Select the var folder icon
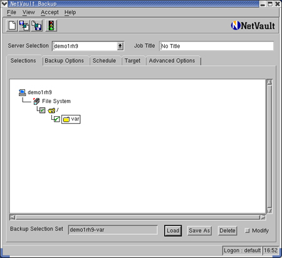 pos(66,119)
